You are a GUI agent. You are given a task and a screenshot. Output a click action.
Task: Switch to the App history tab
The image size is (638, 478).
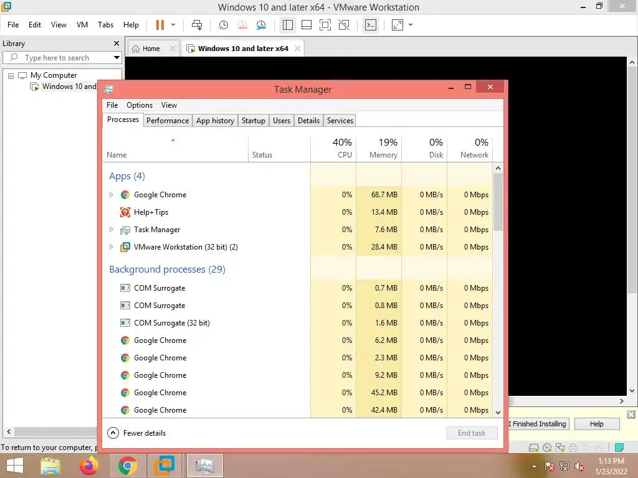215,121
